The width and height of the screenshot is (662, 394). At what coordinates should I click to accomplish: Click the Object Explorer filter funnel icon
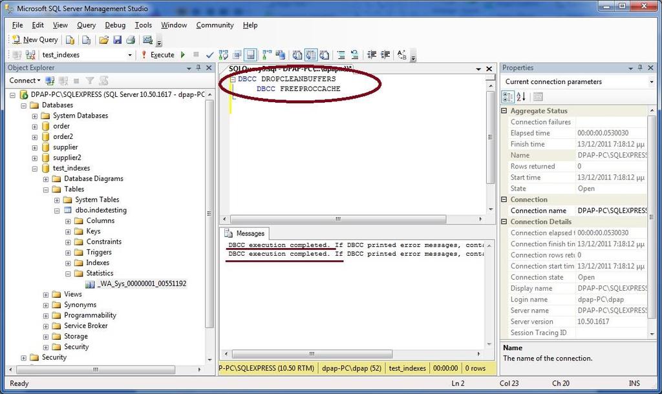click(x=89, y=81)
